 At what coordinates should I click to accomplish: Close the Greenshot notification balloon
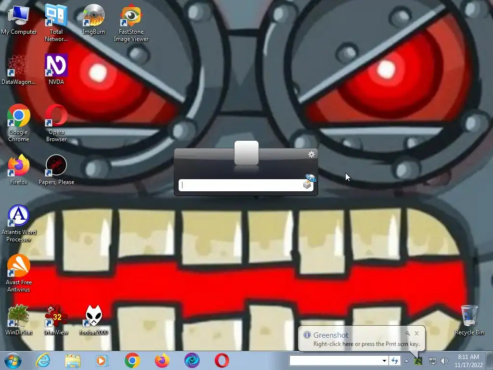(x=416, y=333)
